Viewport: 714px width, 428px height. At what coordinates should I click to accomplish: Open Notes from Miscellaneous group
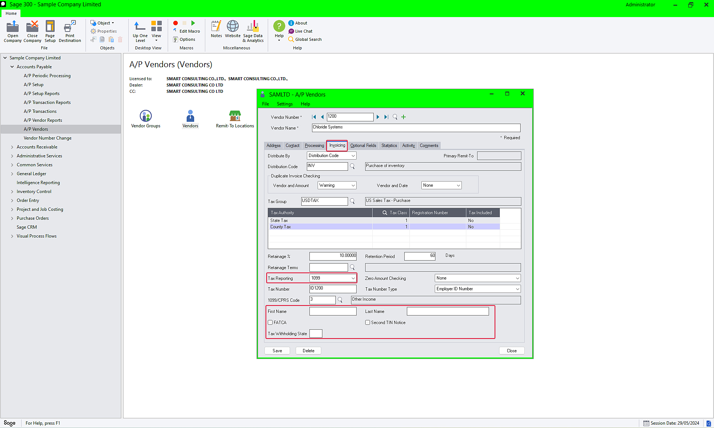216,29
